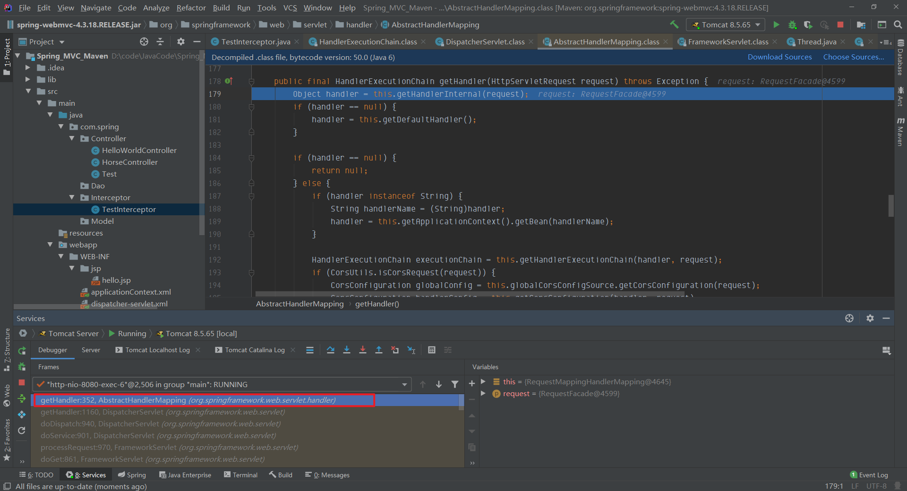Open the Refactor menu
The image size is (907, 491).
tap(191, 8)
